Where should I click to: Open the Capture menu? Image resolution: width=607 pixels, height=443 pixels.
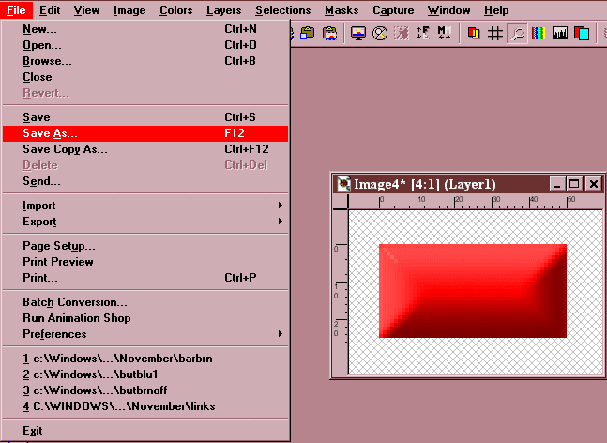(393, 10)
